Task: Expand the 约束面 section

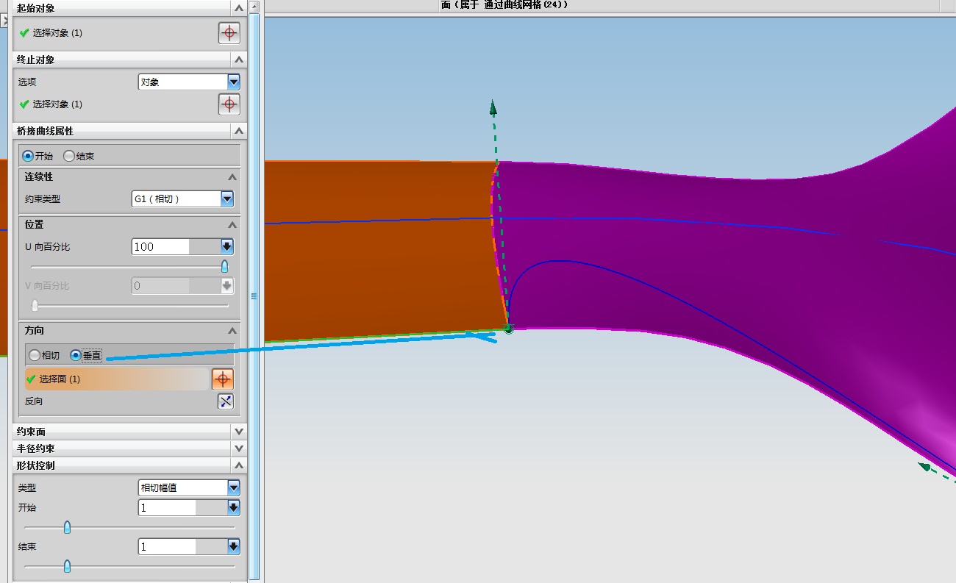Action: 238,432
